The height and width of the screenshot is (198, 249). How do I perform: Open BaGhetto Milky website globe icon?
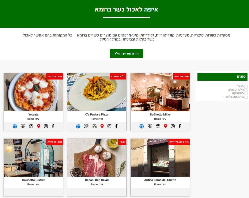click(x=141, y=126)
